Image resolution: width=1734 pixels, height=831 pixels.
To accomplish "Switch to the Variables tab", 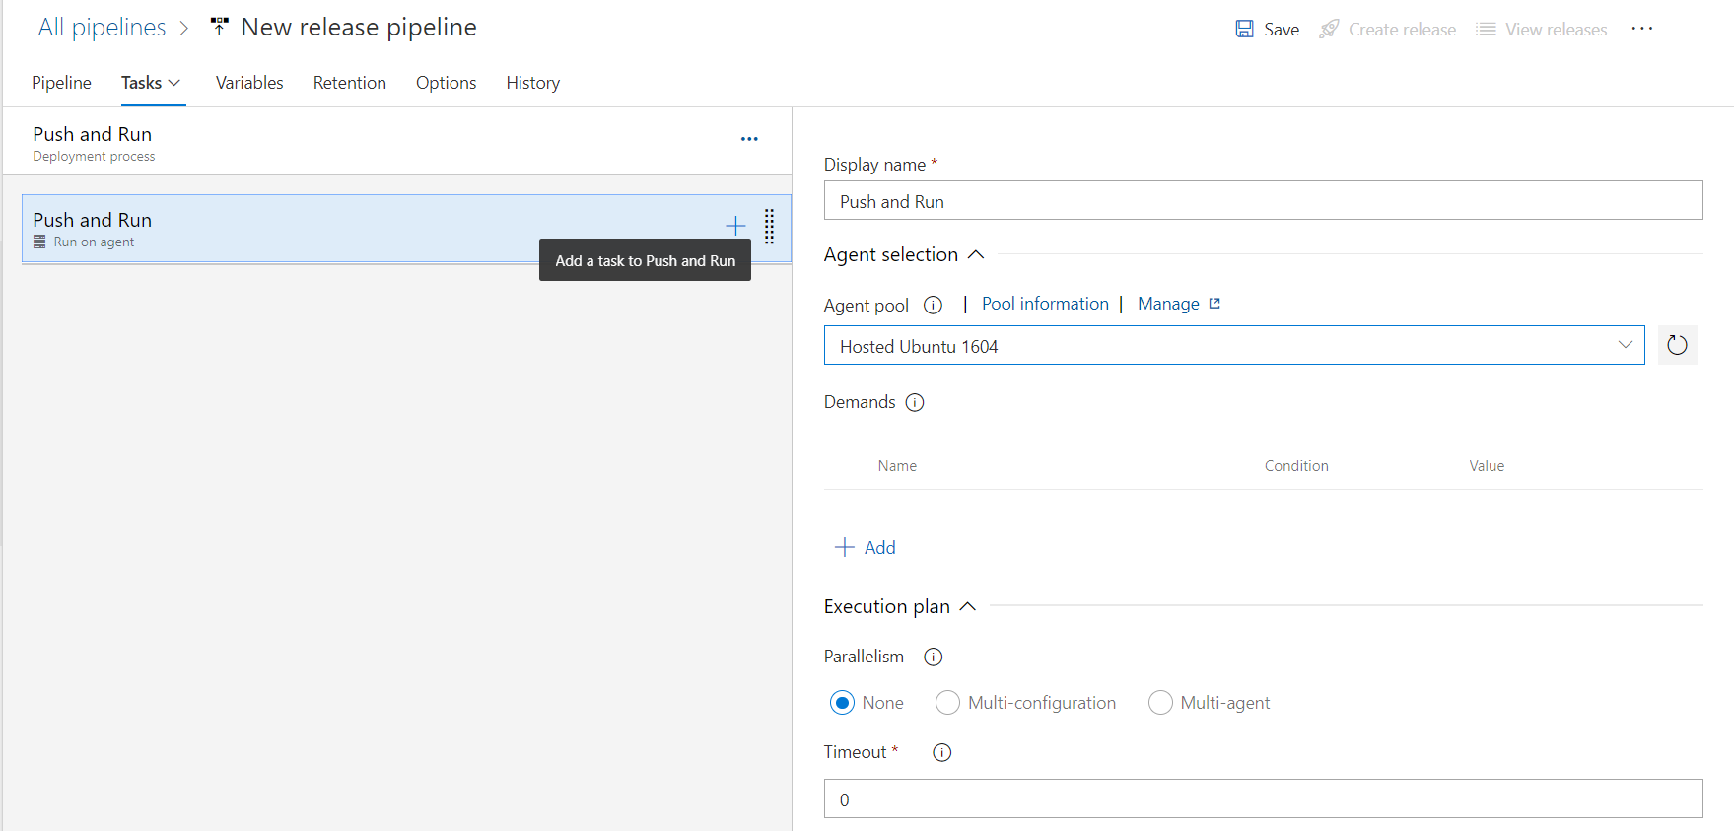I will (x=249, y=83).
